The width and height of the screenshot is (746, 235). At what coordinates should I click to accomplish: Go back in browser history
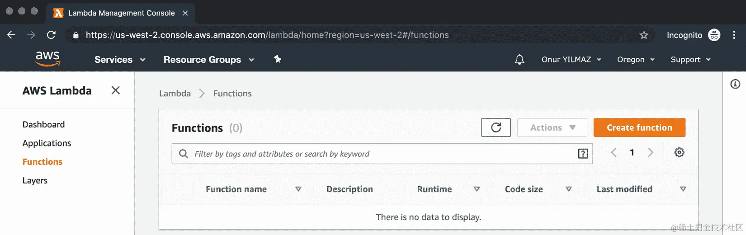(11, 35)
